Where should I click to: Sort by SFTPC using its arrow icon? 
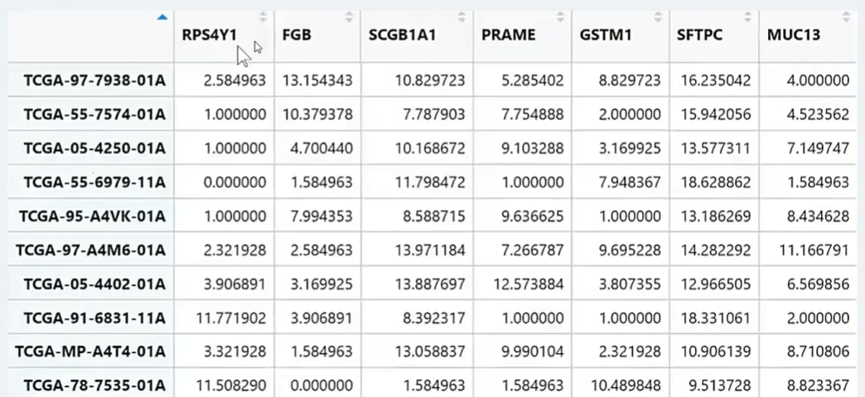click(x=747, y=17)
